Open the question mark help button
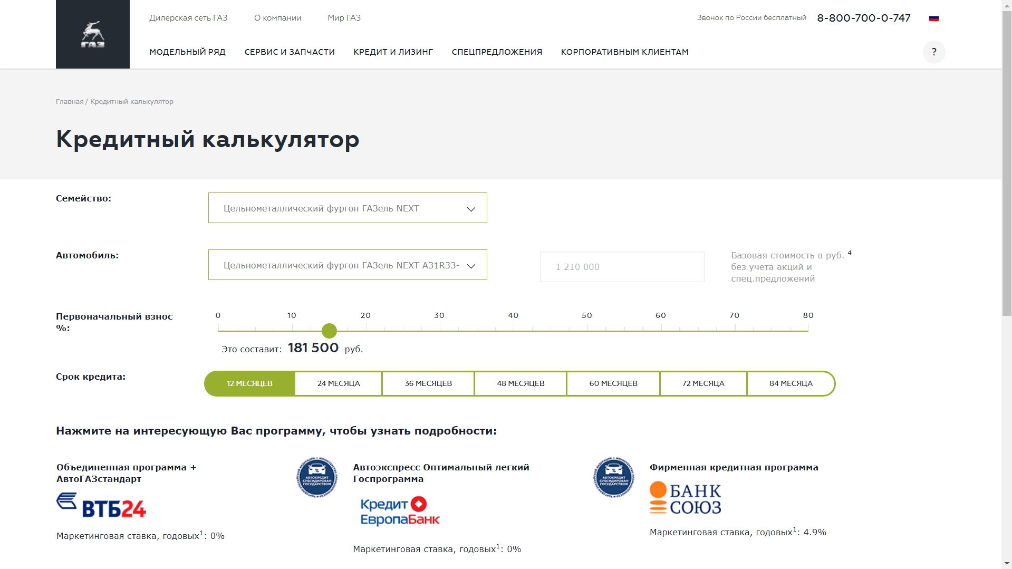 [x=934, y=52]
